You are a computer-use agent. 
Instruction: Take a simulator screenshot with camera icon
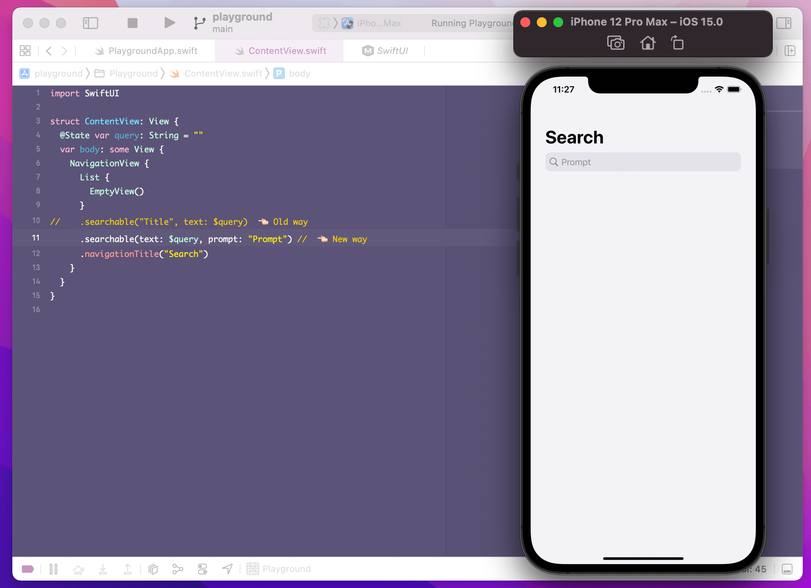point(615,43)
